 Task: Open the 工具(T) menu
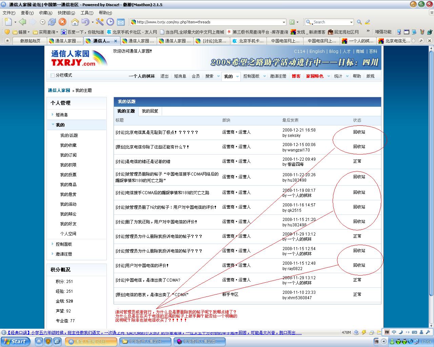tap(87, 13)
